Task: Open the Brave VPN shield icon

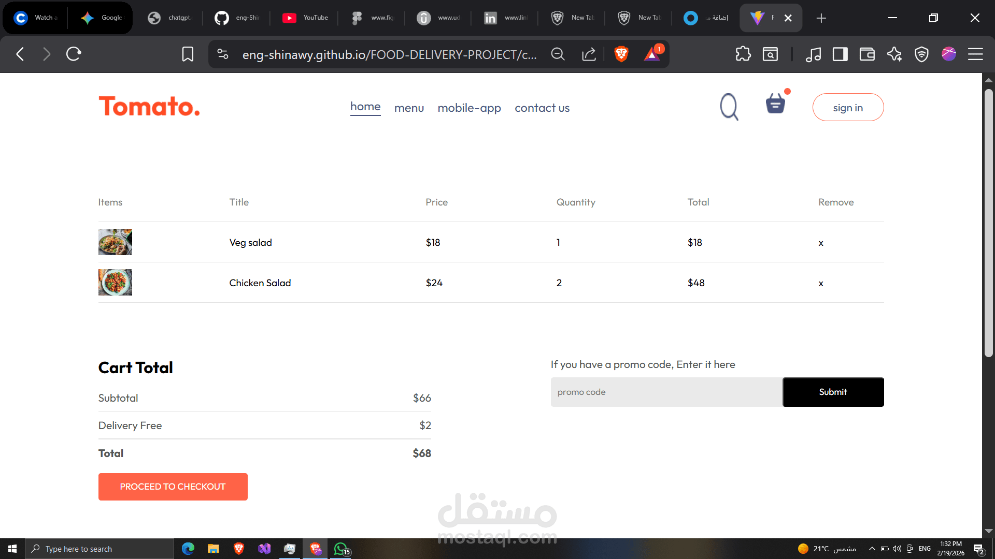Action: (921, 54)
